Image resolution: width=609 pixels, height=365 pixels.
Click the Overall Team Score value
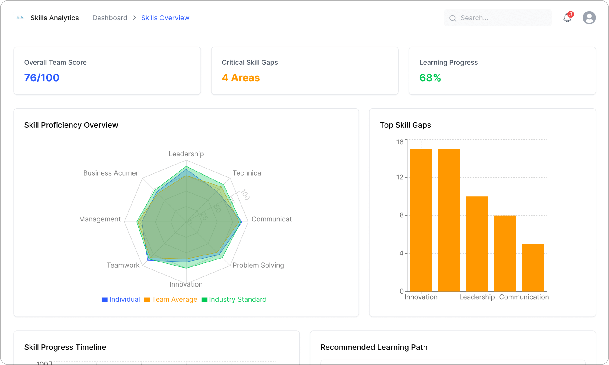pos(41,78)
